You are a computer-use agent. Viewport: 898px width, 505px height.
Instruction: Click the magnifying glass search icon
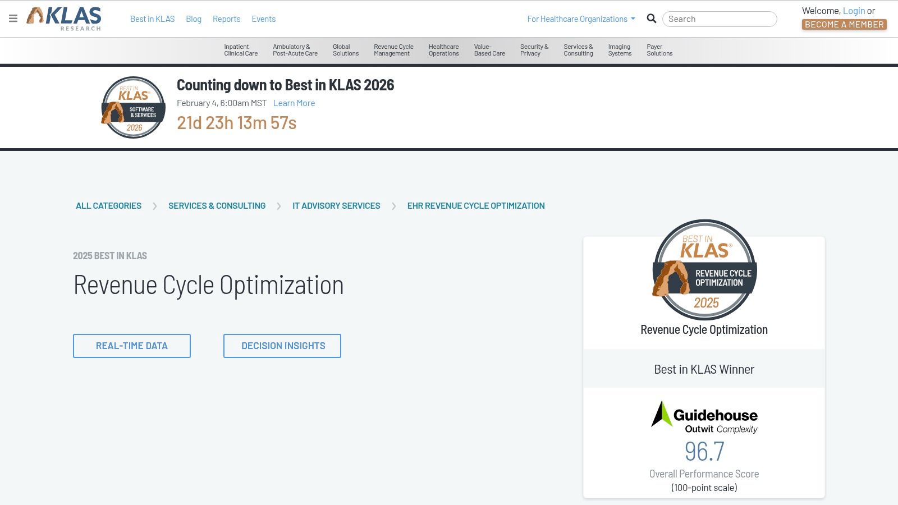click(x=652, y=19)
